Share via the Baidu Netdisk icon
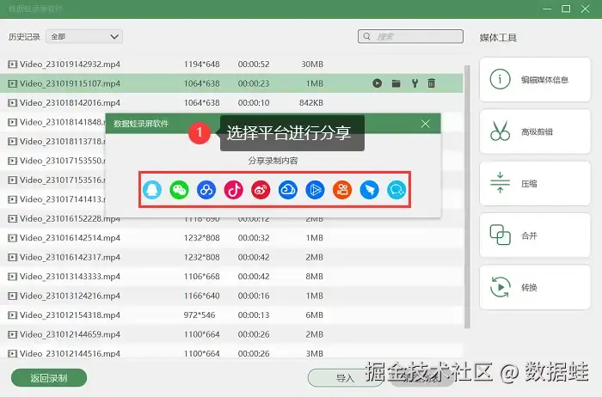This screenshot has height=397, width=602. pyautogui.click(x=206, y=190)
